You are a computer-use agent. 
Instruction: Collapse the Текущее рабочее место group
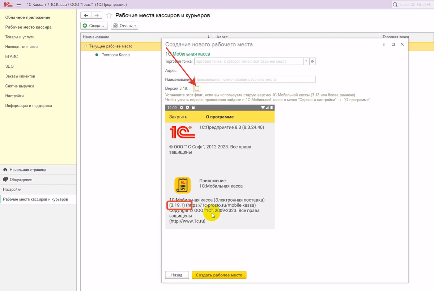click(85, 46)
